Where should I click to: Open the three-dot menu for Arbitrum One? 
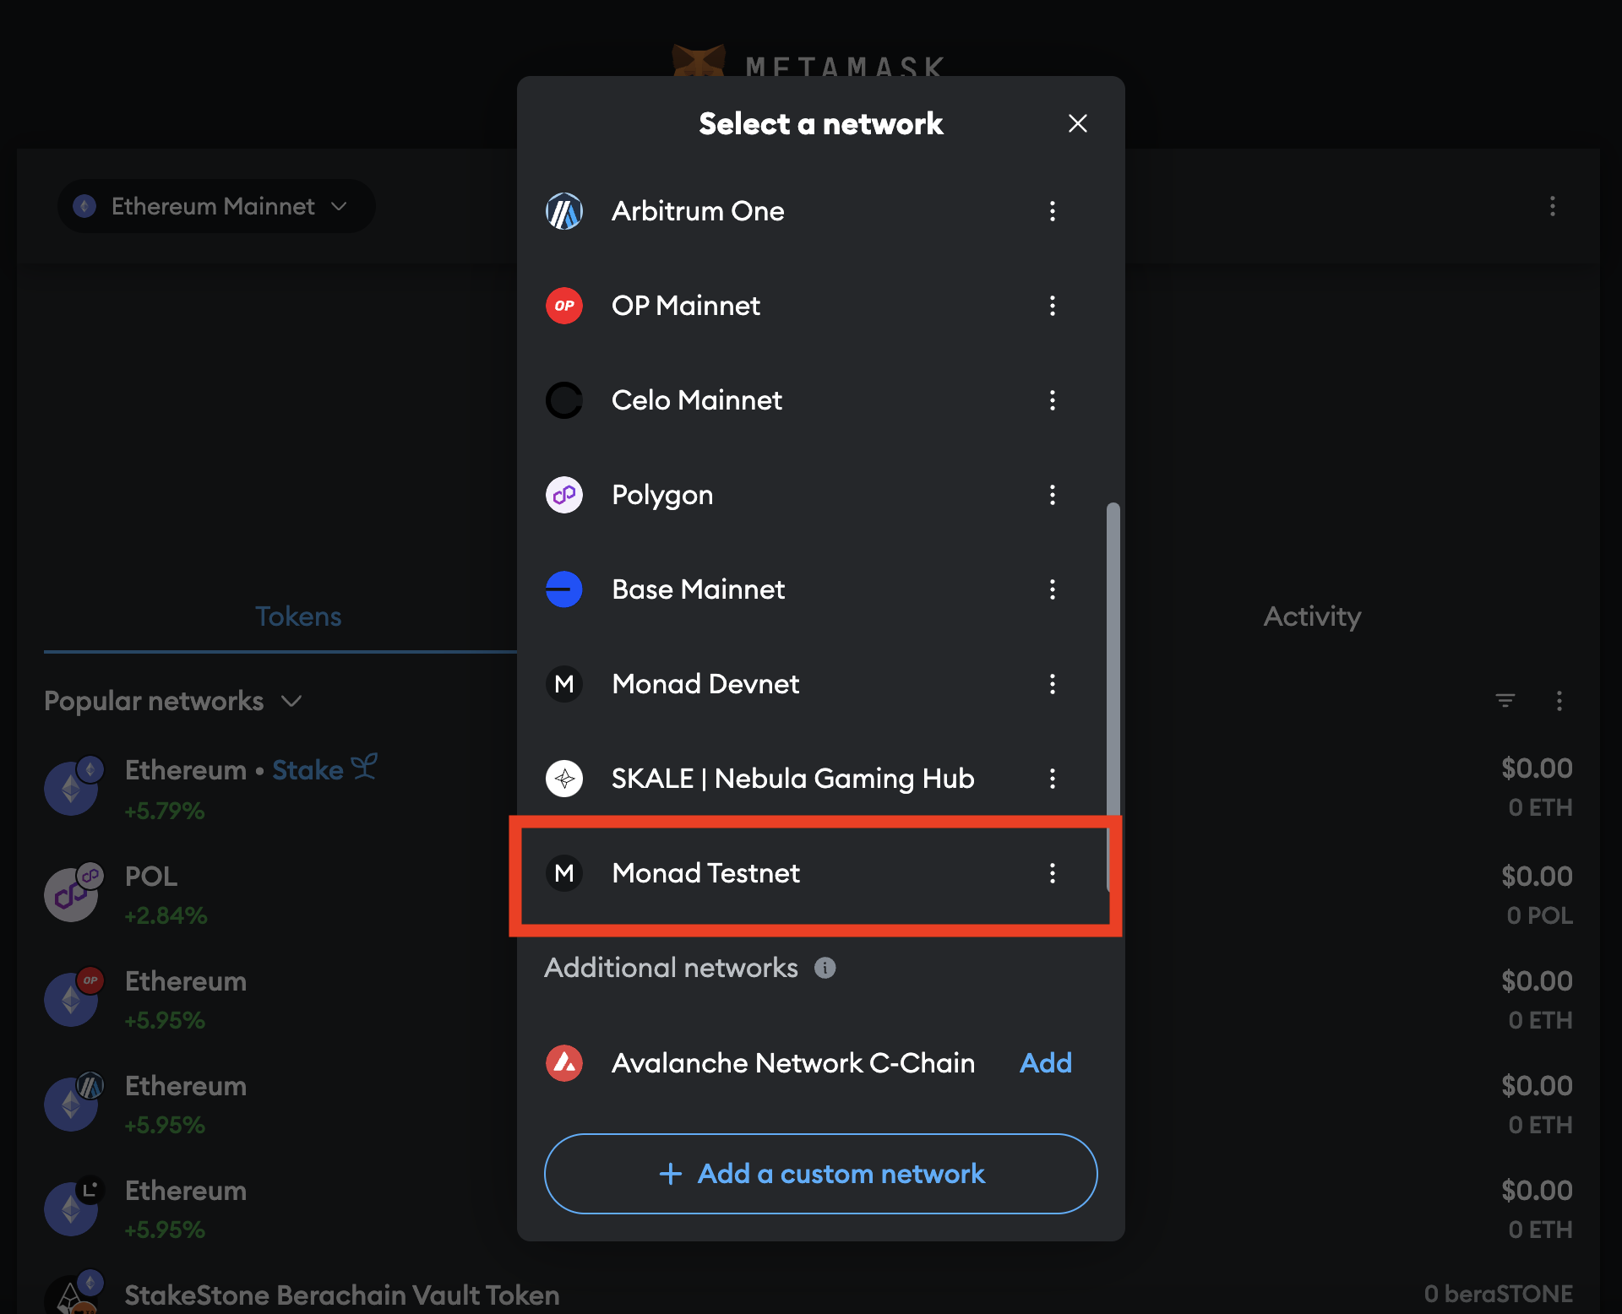tap(1053, 211)
